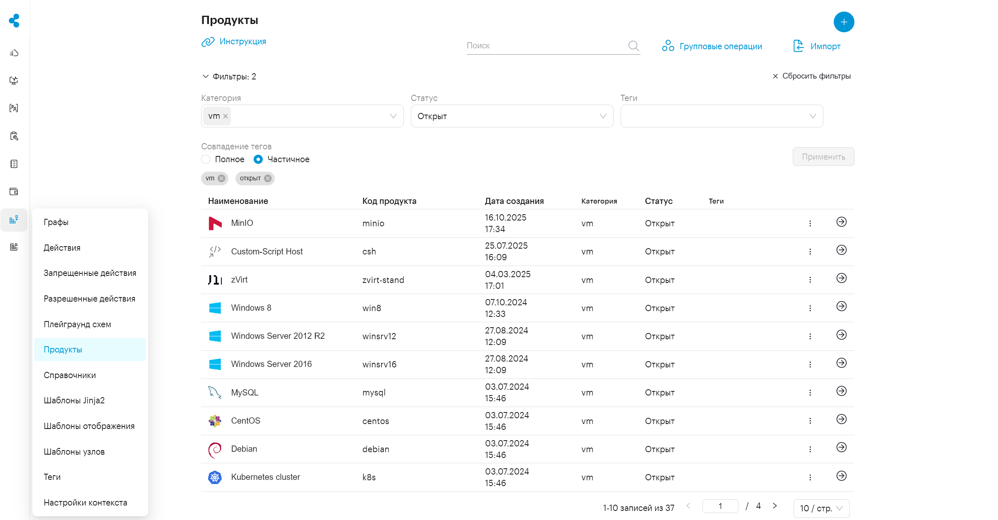
Task: Open more actions for MySQL row
Action: click(810, 393)
